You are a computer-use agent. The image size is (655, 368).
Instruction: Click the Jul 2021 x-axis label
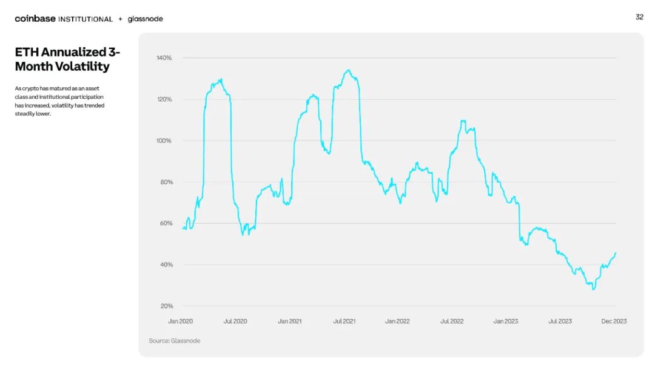click(x=344, y=321)
